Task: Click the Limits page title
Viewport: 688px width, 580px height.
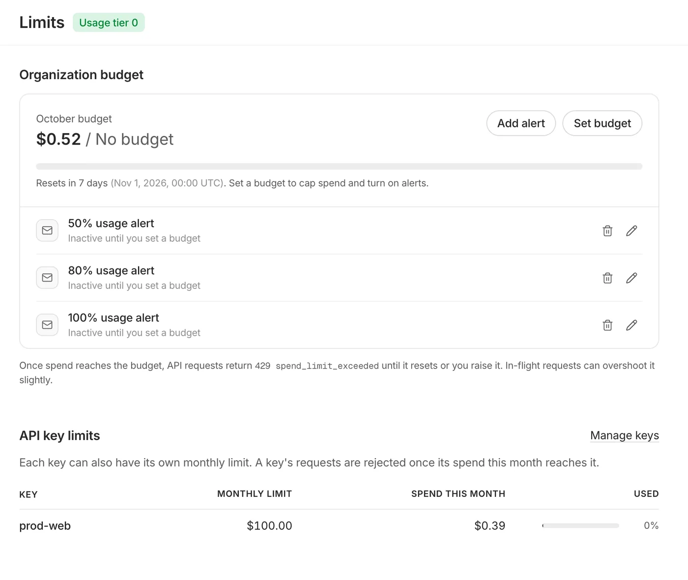Action: (42, 23)
